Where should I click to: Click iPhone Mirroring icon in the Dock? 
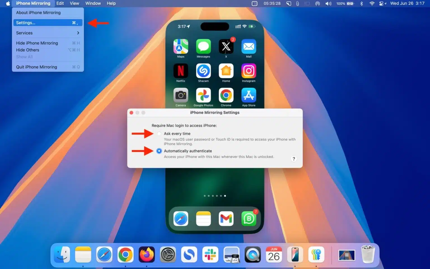[295, 254]
